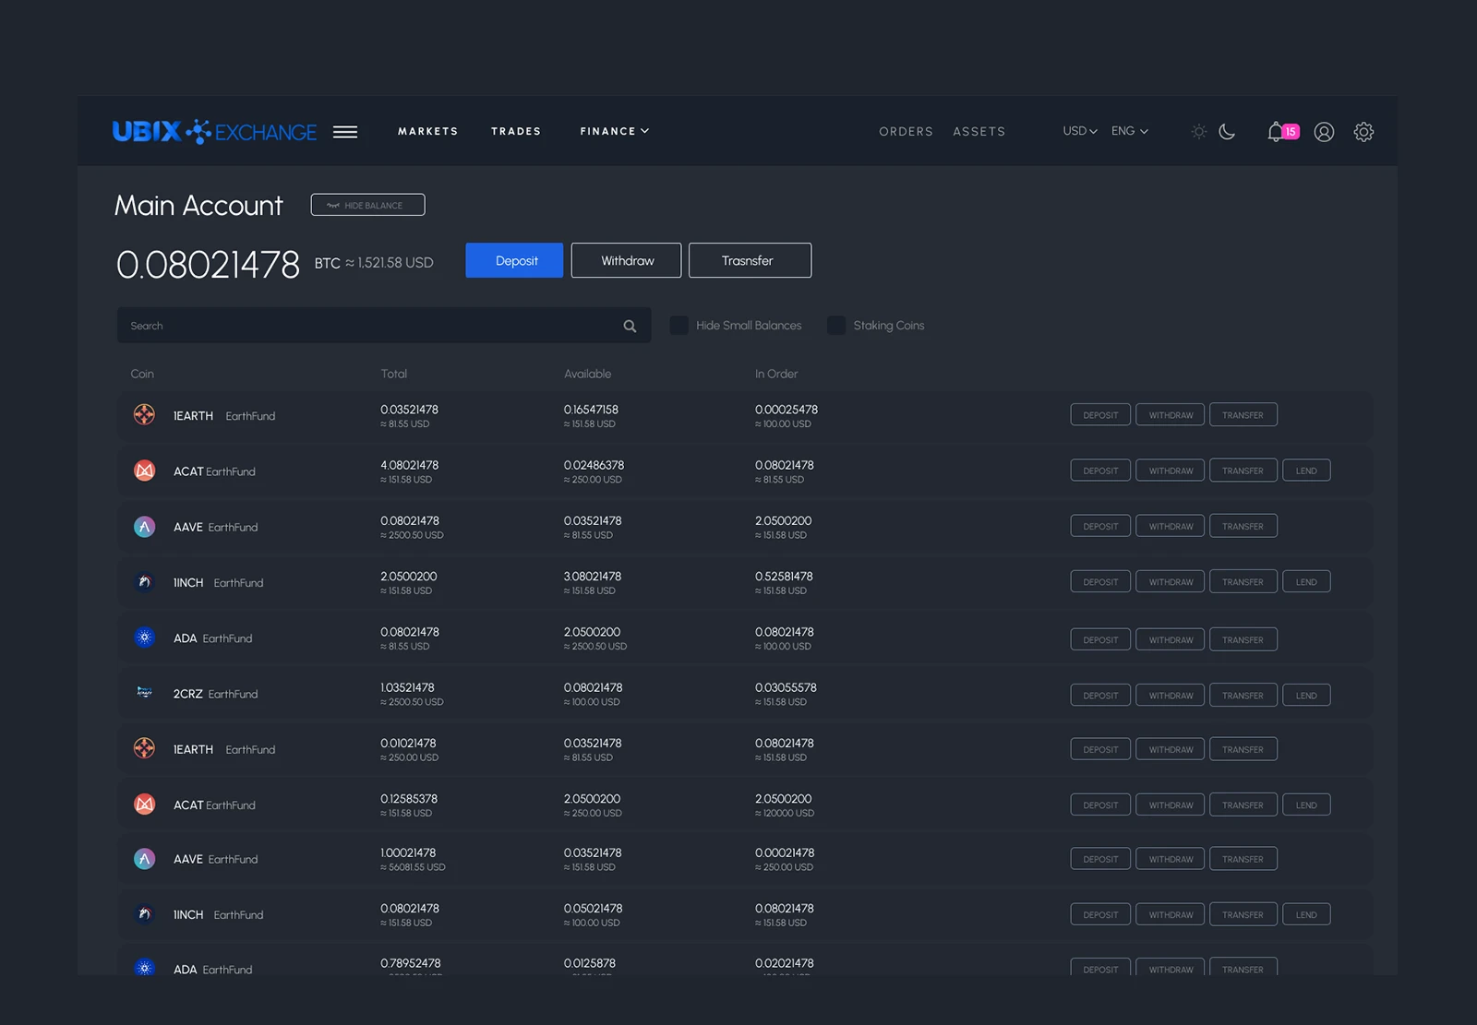The width and height of the screenshot is (1477, 1025).
Task: Click the search magnifier icon
Action: point(630,326)
